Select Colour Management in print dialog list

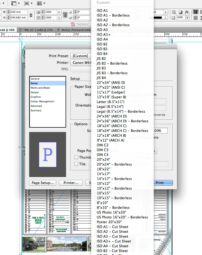tap(47, 101)
